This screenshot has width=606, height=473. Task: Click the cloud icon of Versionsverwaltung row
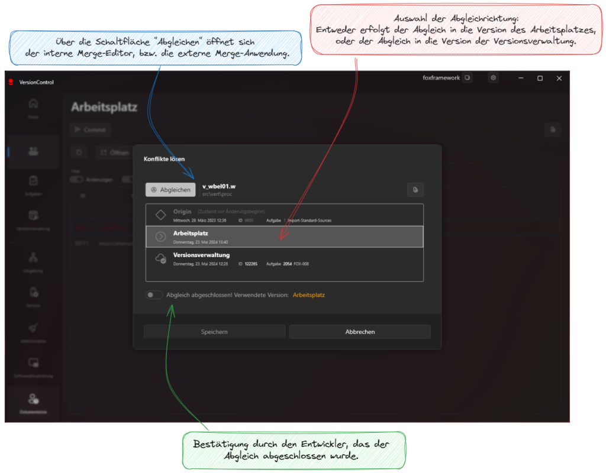click(x=160, y=259)
